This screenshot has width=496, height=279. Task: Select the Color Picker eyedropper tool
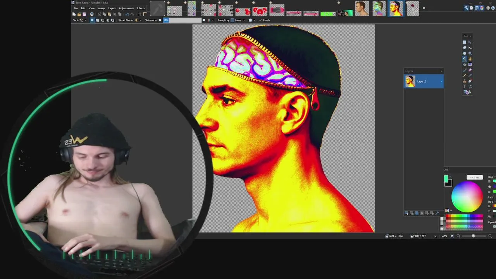click(x=470, y=76)
